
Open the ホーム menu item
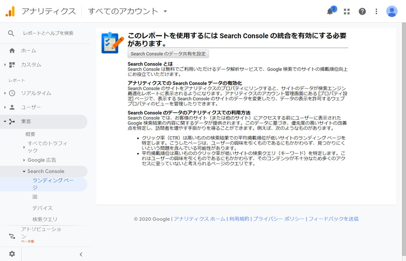[x=28, y=50]
